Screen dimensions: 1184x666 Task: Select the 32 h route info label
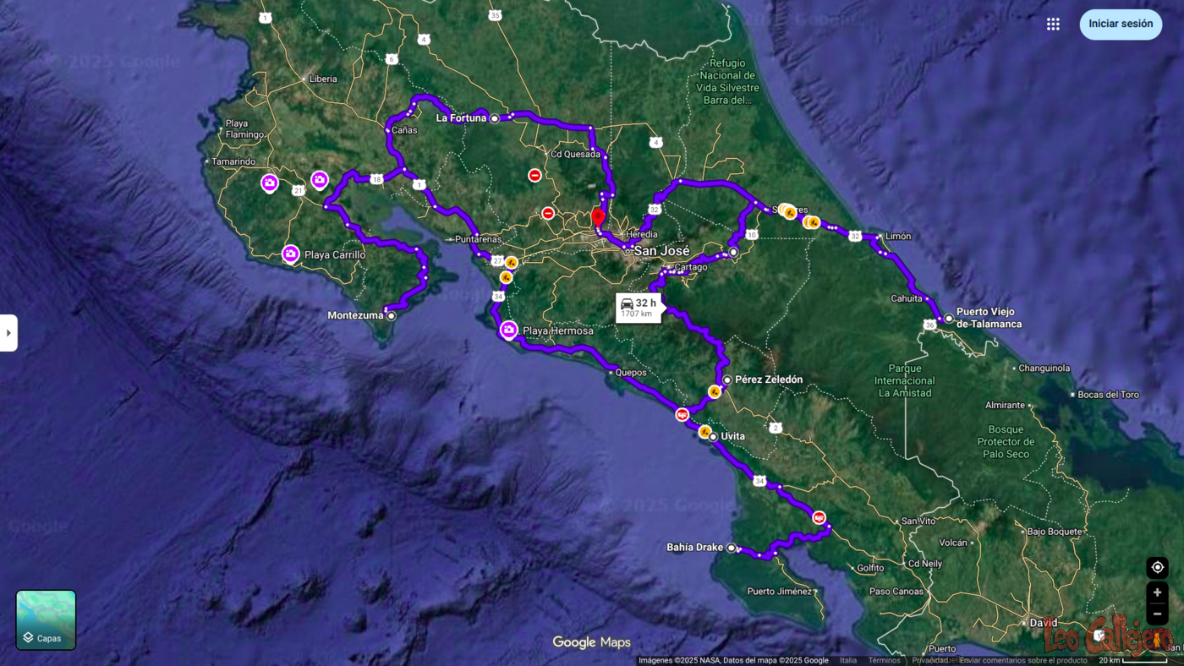click(639, 308)
